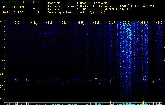The width and height of the screenshot is (165, 105).
Task: Select the filename 0407070820.png
Action: click(x=13, y=7)
